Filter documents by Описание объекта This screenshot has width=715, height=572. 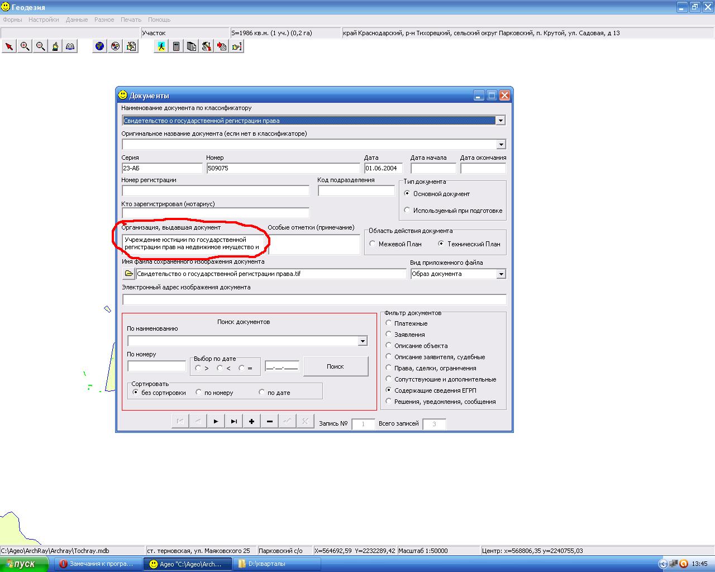click(x=389, y=345)
